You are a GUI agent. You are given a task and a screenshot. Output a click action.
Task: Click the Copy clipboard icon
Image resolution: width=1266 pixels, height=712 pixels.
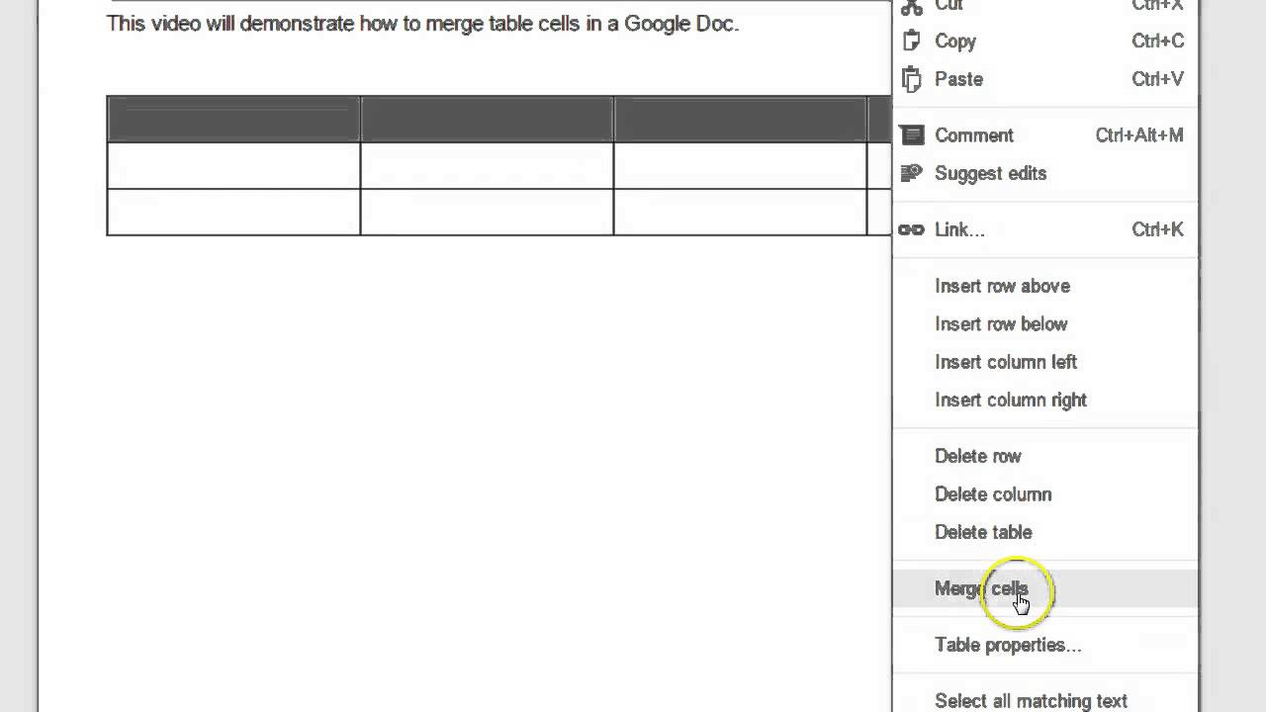pos(911,42)
